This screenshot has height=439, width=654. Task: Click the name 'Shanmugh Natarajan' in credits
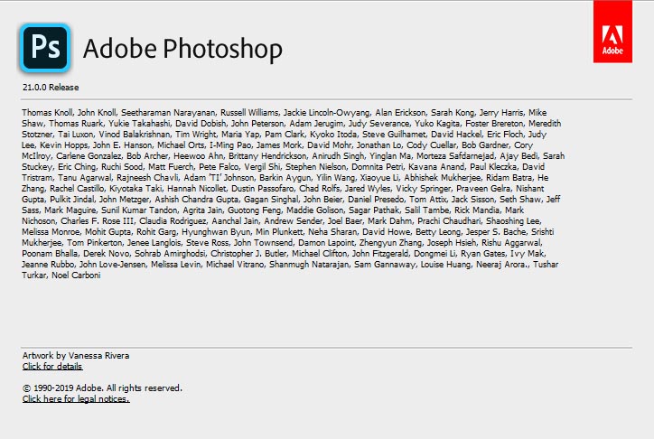point(309,265)
